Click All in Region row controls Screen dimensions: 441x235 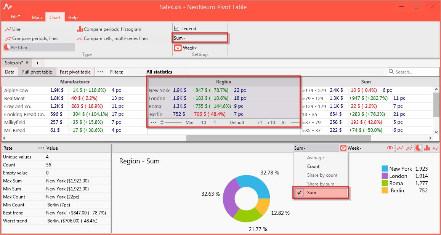click(x=284, y=123)
